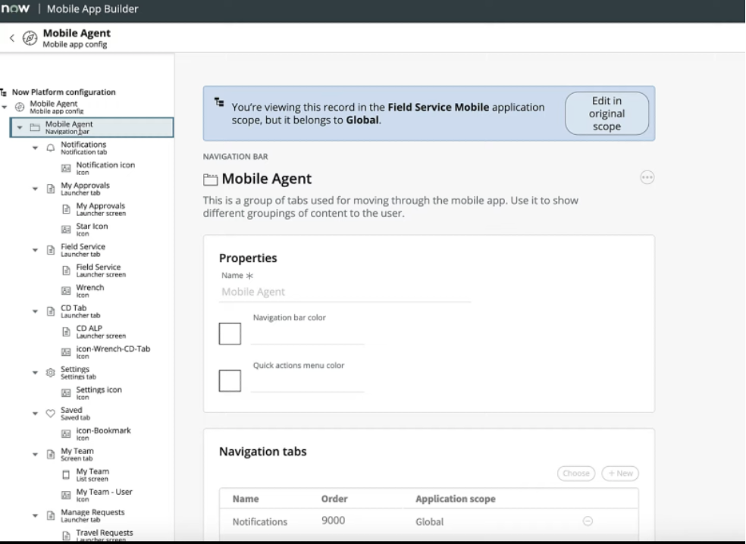The height and width of the screenshot is (544, 746).
Task: Click the Wrench icon item's image icon
Action: 66,290
